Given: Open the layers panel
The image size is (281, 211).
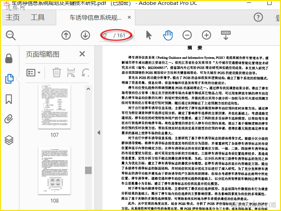Looking at the screenshot, I should [9, 140].
